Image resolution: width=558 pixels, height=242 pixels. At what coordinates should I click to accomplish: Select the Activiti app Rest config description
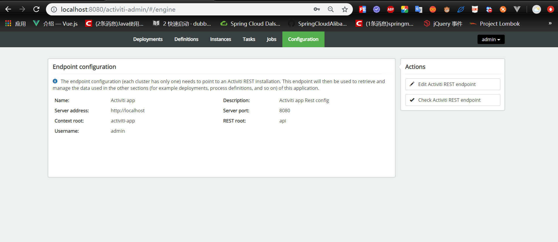[304, 100]
